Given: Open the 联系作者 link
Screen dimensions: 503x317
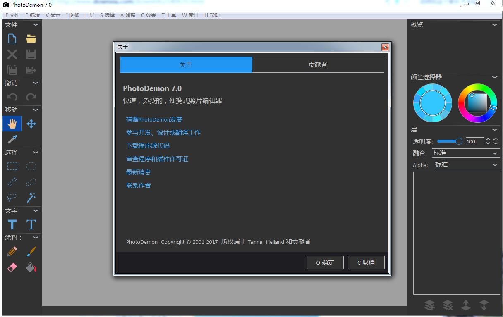Looking at the screenshot, I should click(x=139, y=186).
